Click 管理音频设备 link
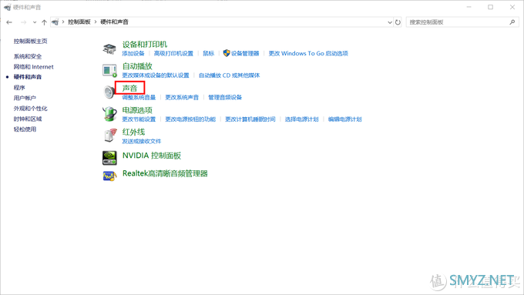 coord(225,98)
